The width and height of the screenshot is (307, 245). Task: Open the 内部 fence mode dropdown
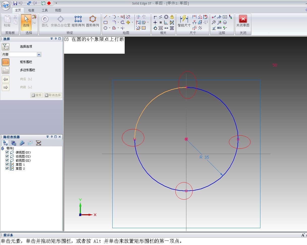tap(39, 54)
